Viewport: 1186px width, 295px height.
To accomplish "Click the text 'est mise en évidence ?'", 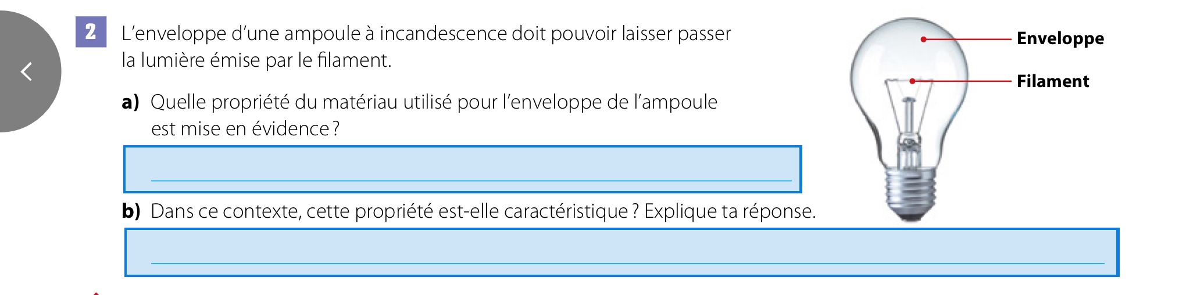I will pos(245,129).
